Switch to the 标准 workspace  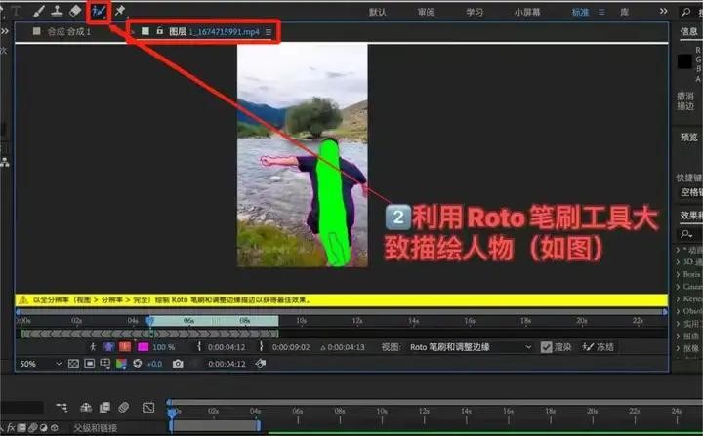coord(580,13)
